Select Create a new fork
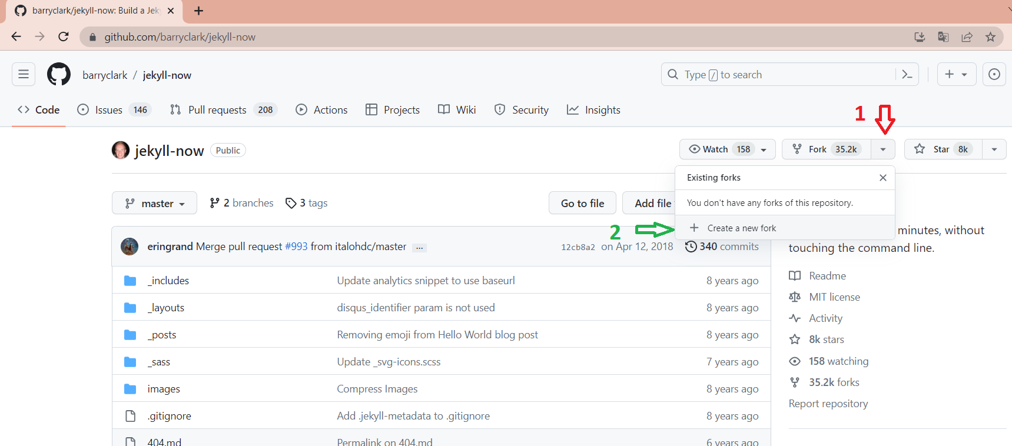 [785, 228]
